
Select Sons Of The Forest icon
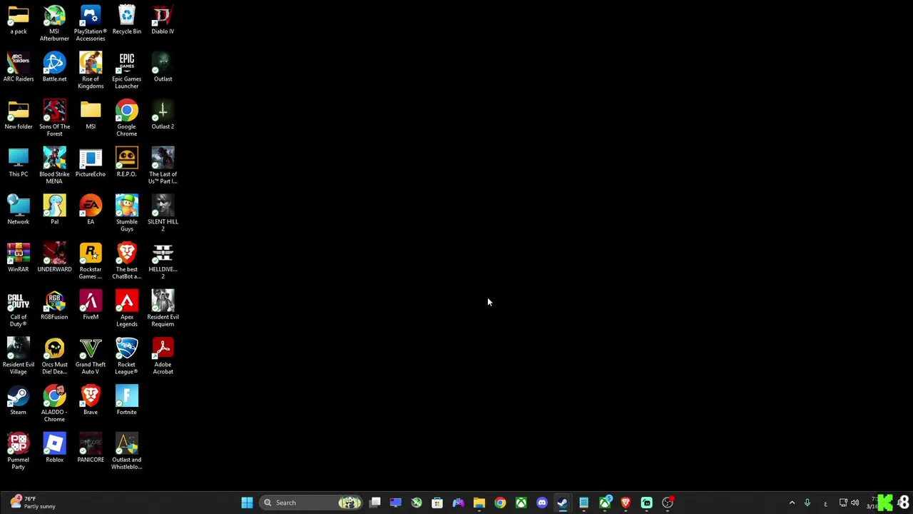pyautogui.click(x=54, y=119)
